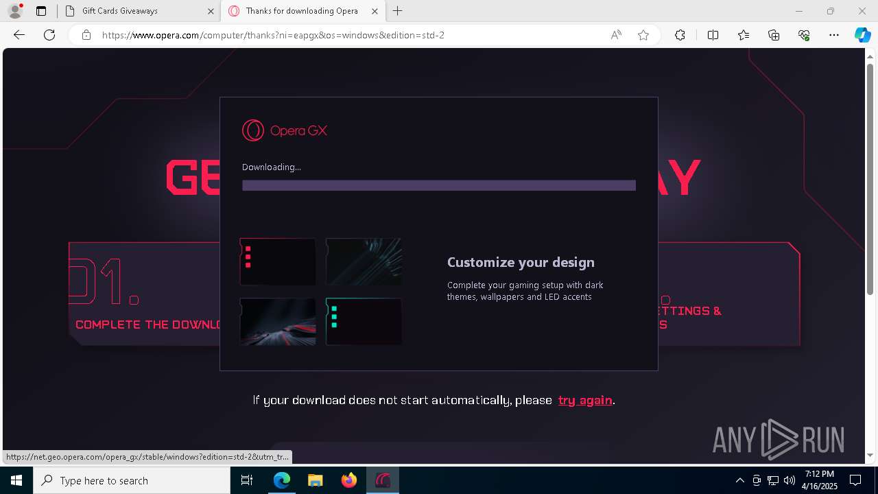Image resolution: width=878 pixels, height=494 pixels.
Task: Open the tab actions menu icon
Action: 41,11
